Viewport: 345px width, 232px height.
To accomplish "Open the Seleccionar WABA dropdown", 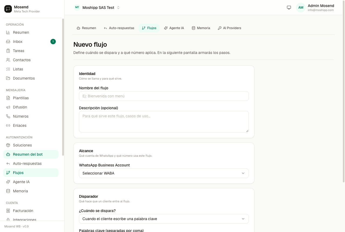I will tap(164, 173).
